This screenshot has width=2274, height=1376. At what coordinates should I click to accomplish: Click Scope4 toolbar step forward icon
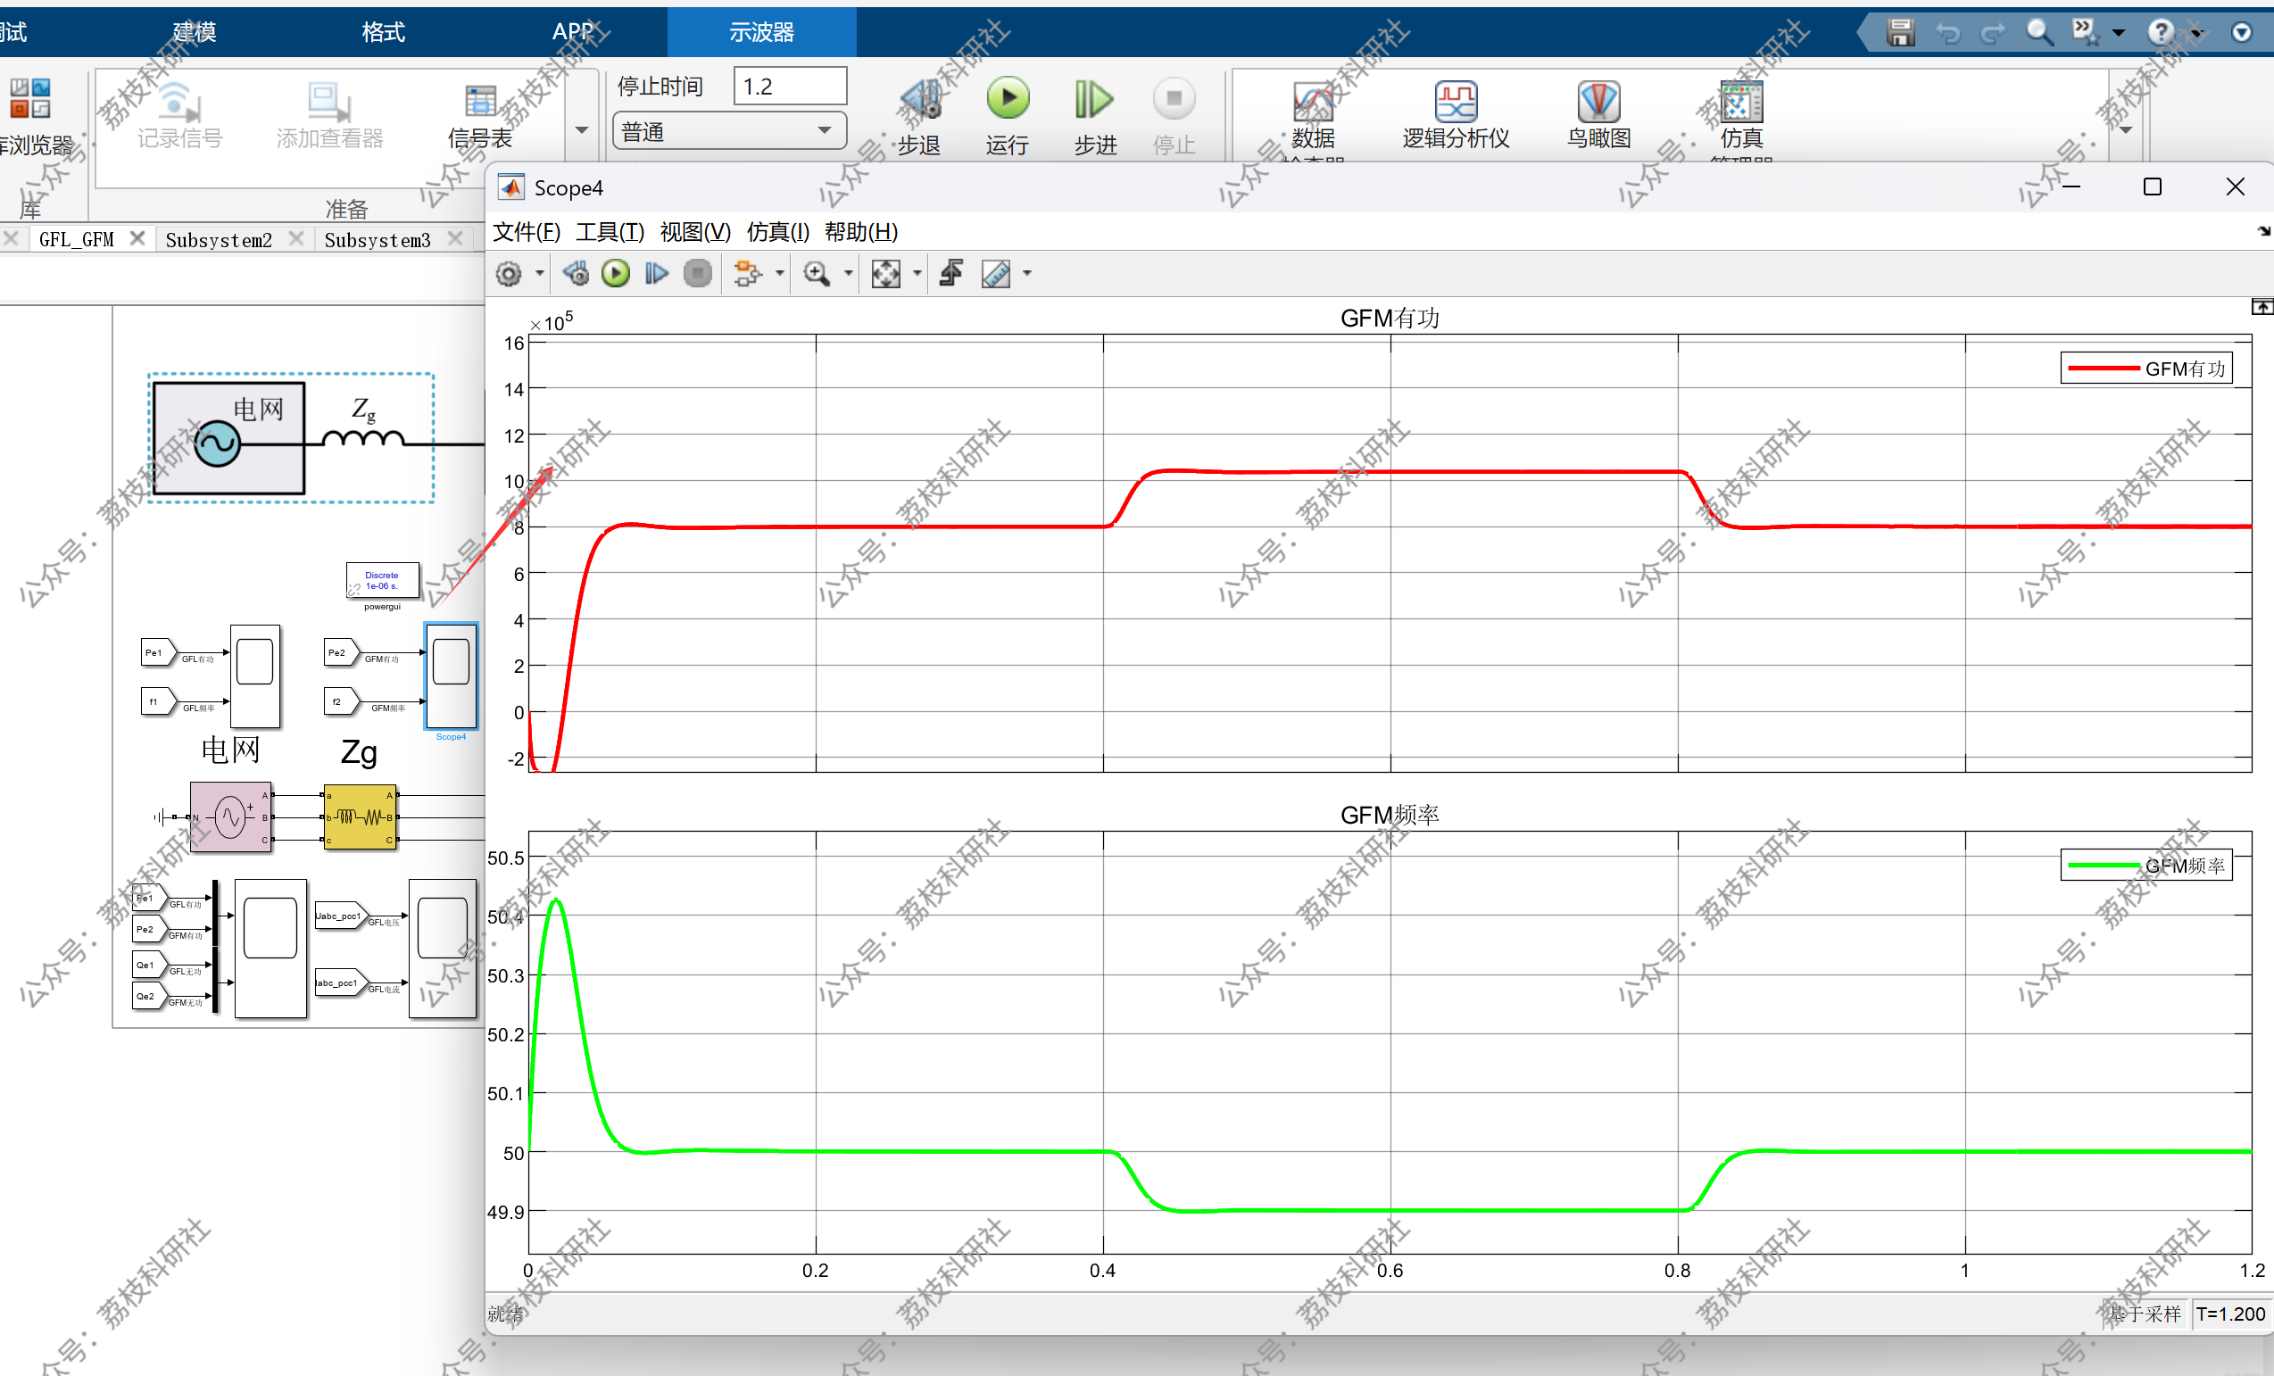(x=656, y=273)
